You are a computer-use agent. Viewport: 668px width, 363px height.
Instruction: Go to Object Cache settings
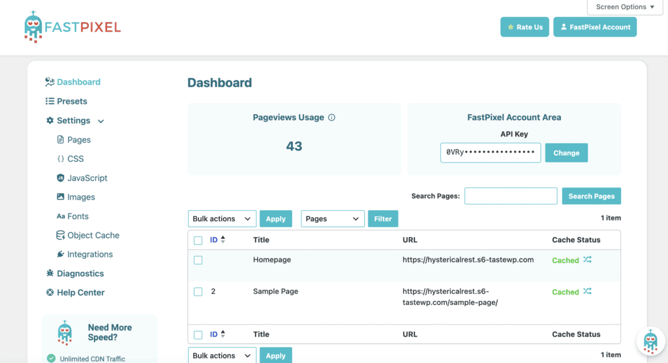[x=93, y=235]
